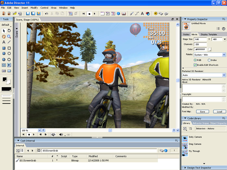
Task: Click the stage Color swatch
Action: point(210,49)
